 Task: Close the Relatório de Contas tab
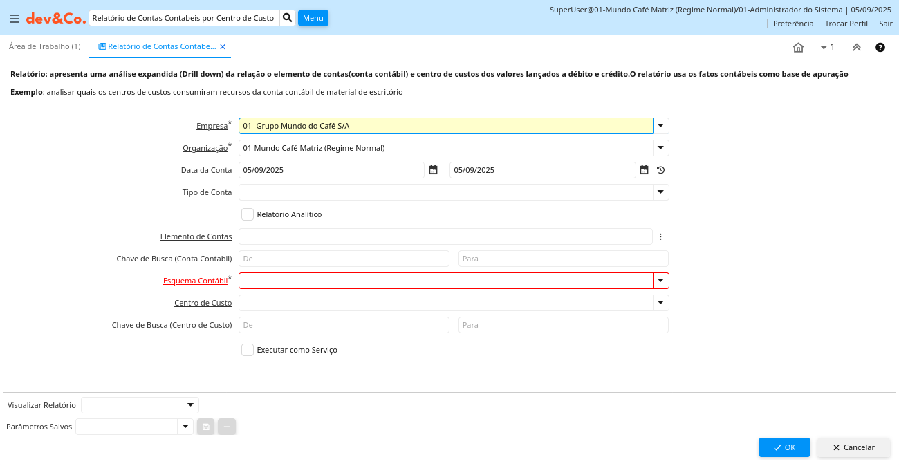(223, 47)
